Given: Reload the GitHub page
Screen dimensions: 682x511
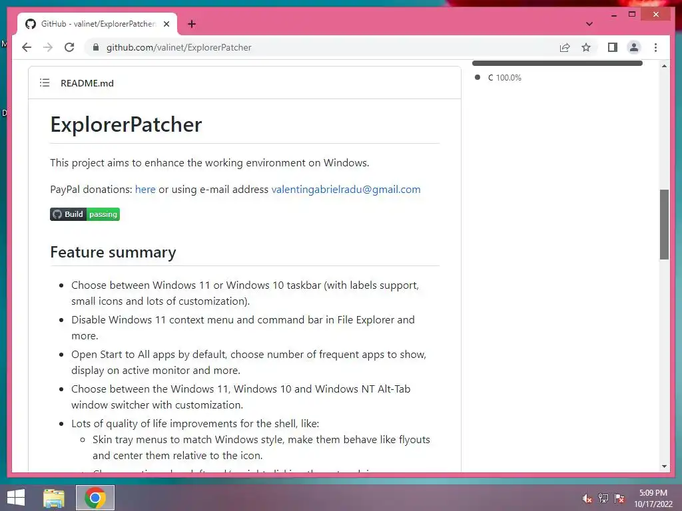Looking at the screenshot, I should coord(69,47).
